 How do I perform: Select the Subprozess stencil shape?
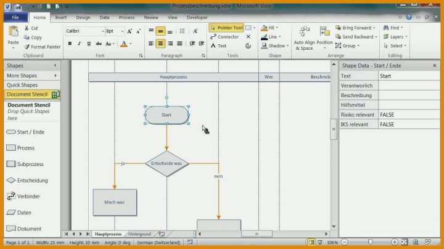(x=25, y=164)
